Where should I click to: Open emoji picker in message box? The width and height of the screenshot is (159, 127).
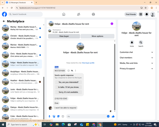(x=108, y=117)
